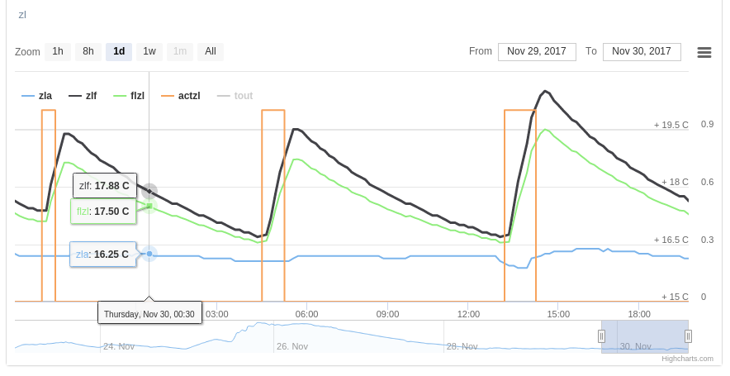The height and width of the screenshot is (376, 730).
Task: Click the From date input field
Action: coord(537,52)
